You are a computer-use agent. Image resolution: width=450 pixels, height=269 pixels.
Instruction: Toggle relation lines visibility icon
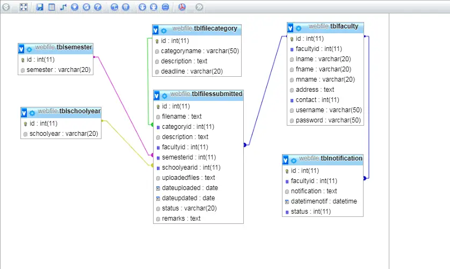pyautogui.click(x=165, y=7)
